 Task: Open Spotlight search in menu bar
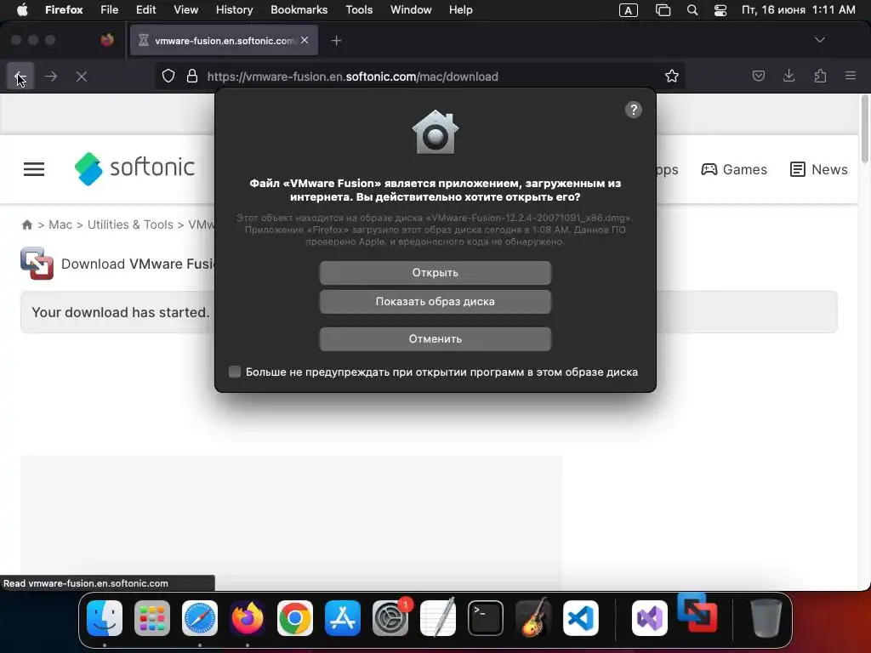pos(692,10)
